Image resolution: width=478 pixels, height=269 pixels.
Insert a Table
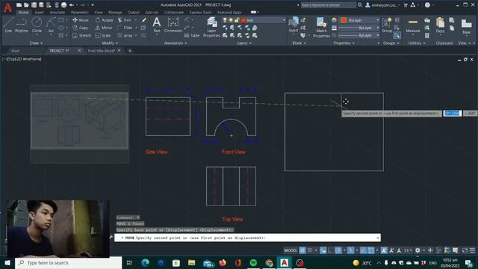click(192, 35)
